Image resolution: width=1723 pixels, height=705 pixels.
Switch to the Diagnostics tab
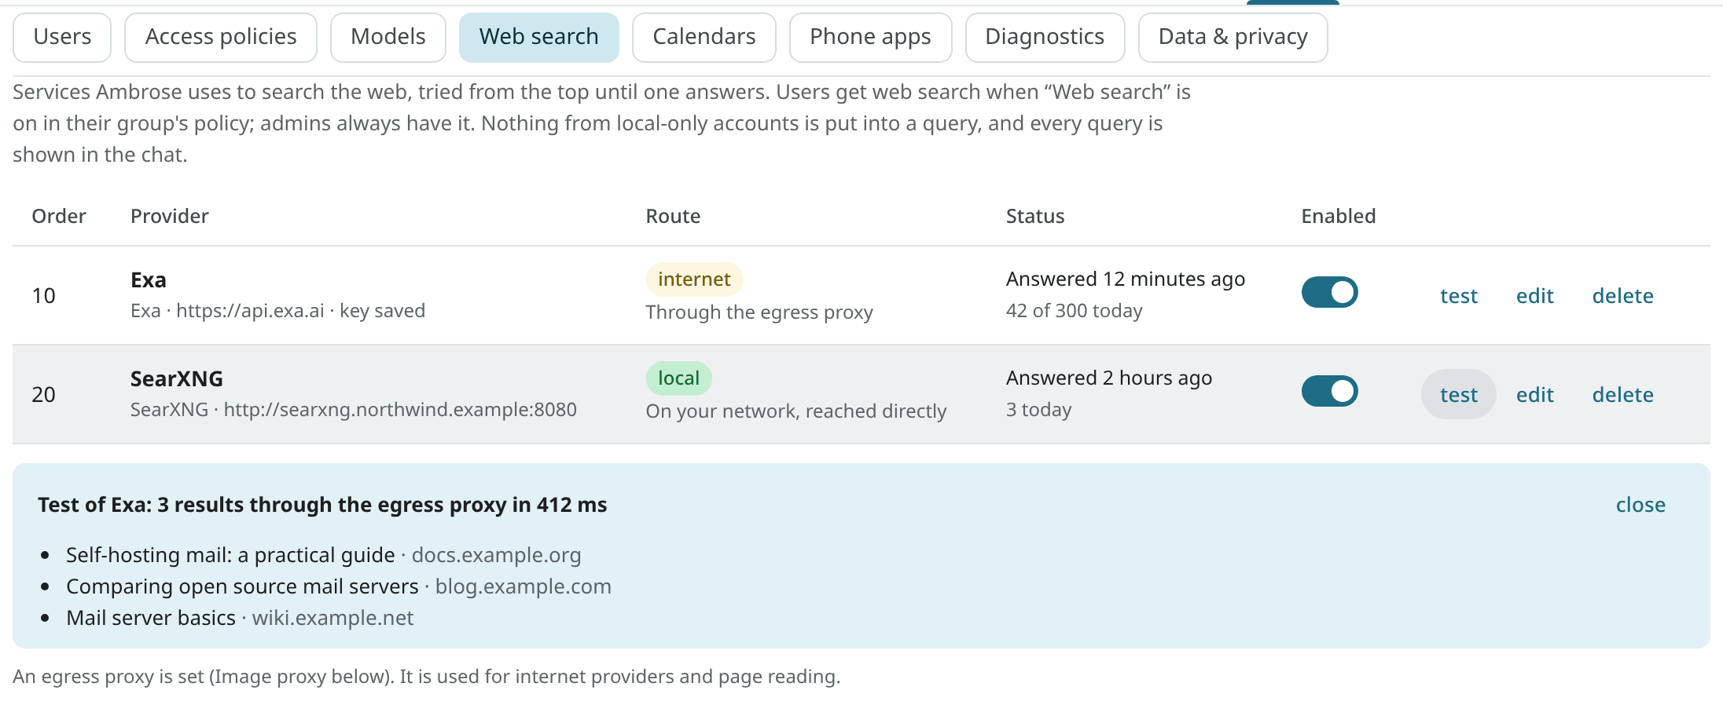1045,37
